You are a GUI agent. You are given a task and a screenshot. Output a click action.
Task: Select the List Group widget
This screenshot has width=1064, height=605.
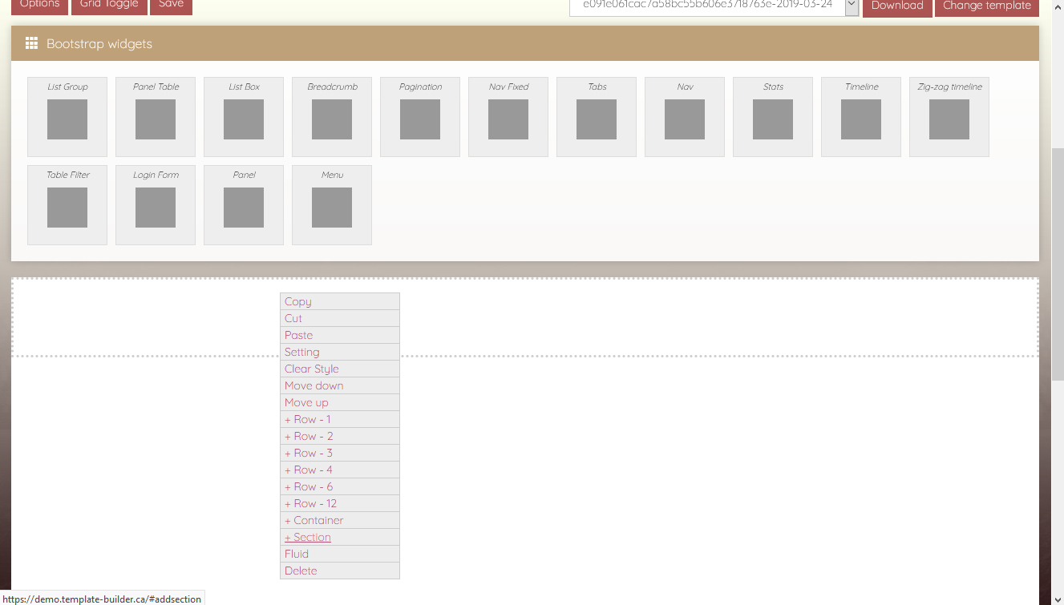pos(67,118)
